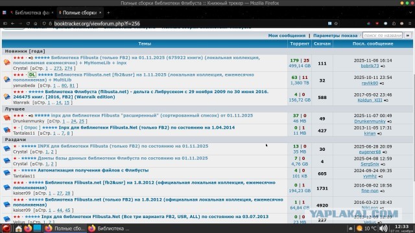Focus the topic title search field

(383, 35)
